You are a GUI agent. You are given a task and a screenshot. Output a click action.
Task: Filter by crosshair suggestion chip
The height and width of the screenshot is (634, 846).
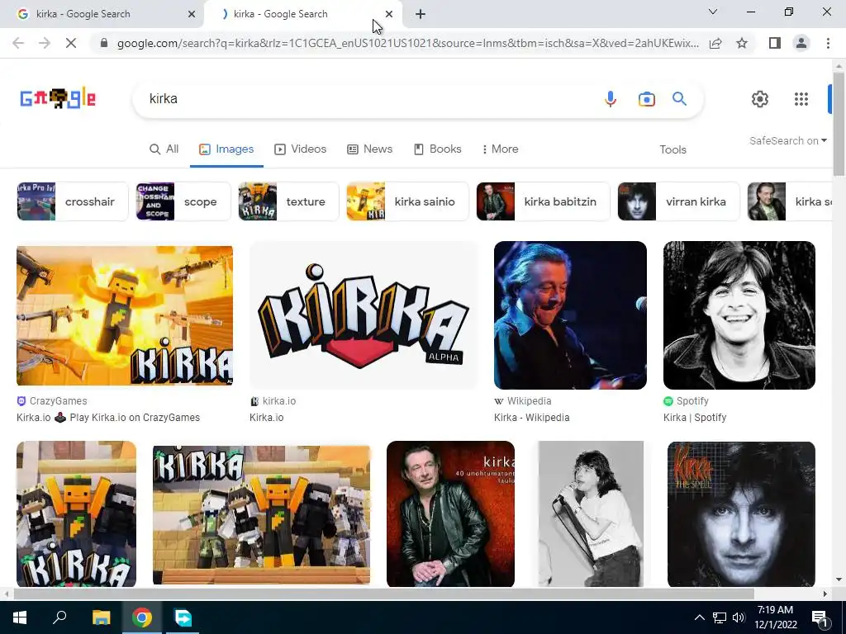tap(73, 201)
